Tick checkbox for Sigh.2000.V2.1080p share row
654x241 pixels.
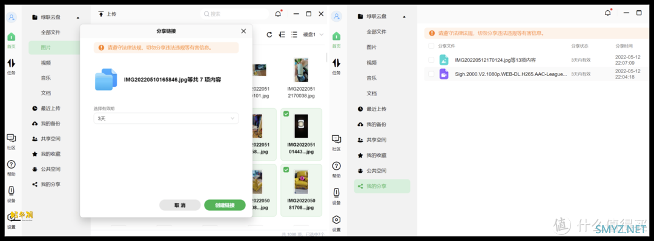coord(431,74)
